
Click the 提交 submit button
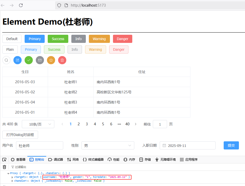coord(231,145)
